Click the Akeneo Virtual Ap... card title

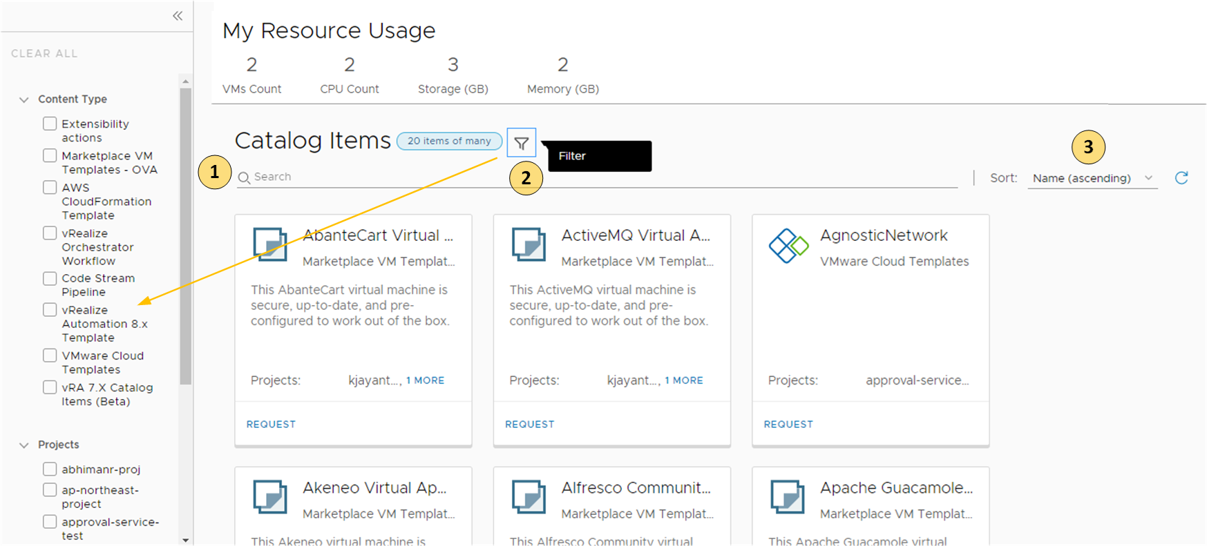(x=374, y=487)
